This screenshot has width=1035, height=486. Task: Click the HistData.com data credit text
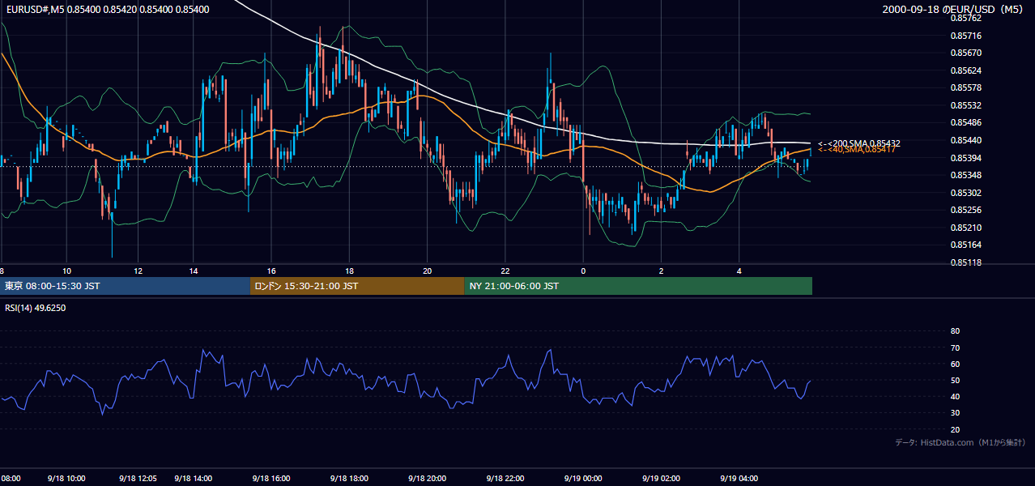click(960, 442)
